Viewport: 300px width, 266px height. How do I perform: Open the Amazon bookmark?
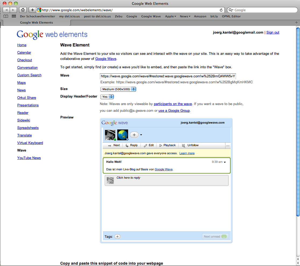(x=200, y=16)
